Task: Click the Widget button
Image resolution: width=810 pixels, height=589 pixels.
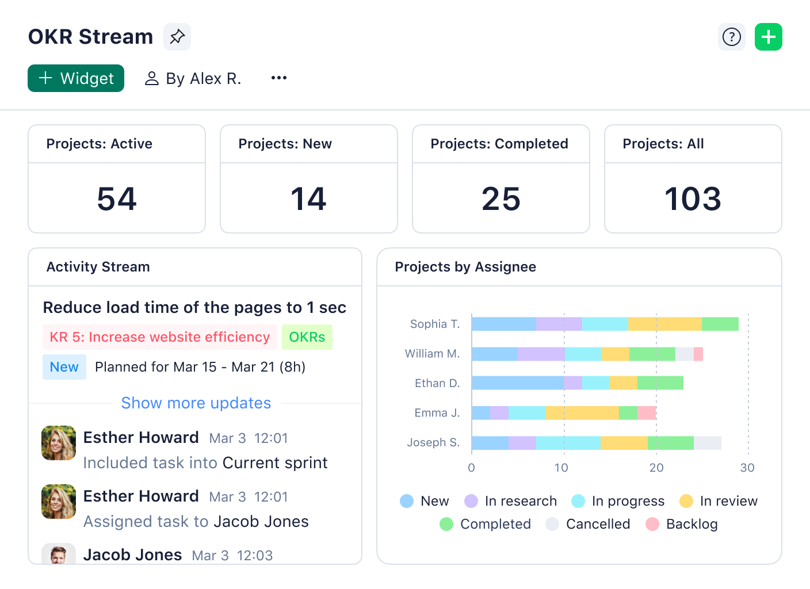Action: tap(75, 78)
